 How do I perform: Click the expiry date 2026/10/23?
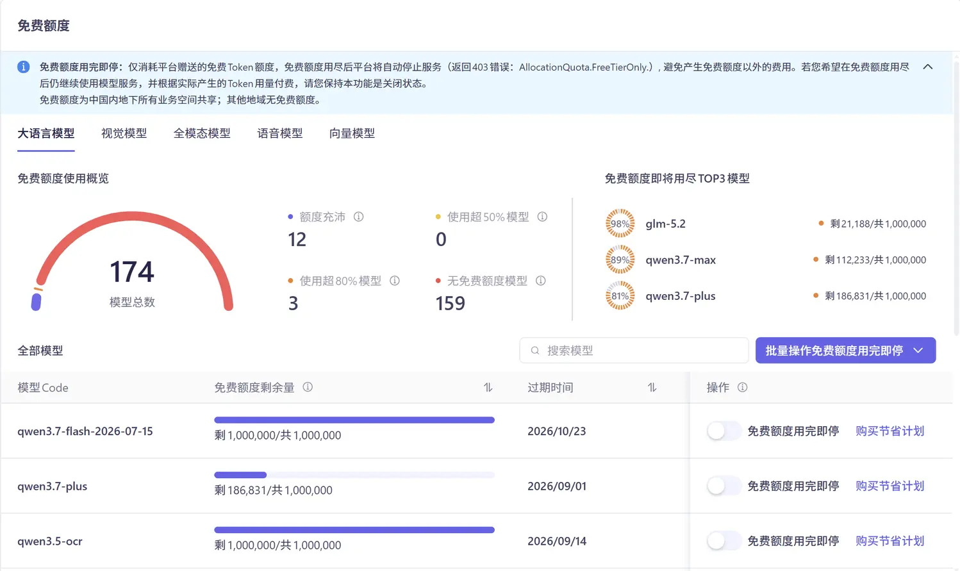tap(557, 431)
